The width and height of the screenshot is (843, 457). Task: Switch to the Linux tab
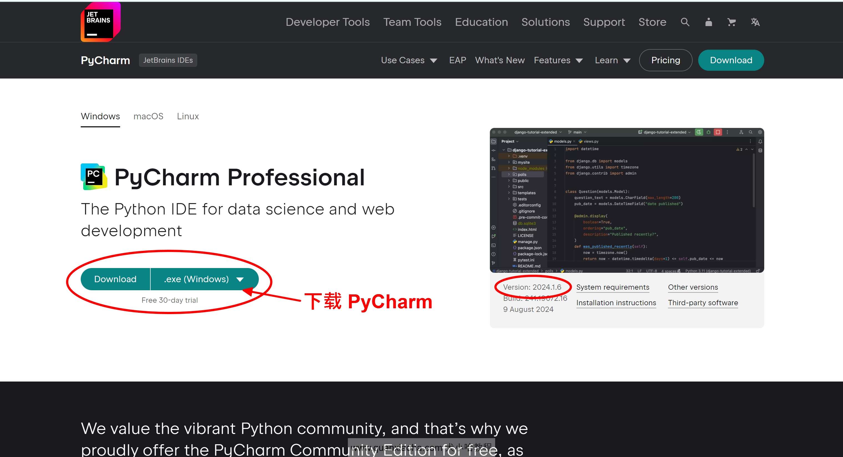tap(188, 117)
